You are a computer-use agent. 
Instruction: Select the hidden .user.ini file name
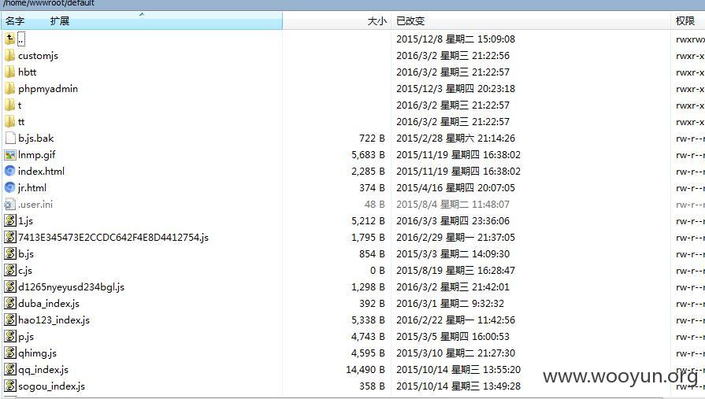pos(35,205)
